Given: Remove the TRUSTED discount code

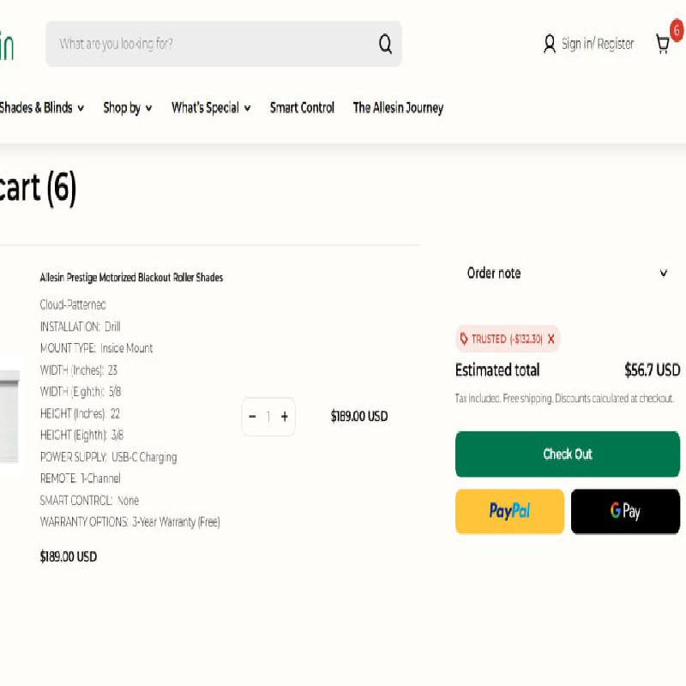Looking at the screenshot, I should [x=551, y=339].
